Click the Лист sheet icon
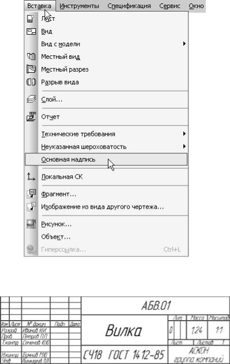The image size is (230, 364). coord(31,18)
